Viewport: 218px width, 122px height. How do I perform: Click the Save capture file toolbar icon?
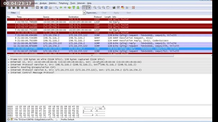(37, 7)
